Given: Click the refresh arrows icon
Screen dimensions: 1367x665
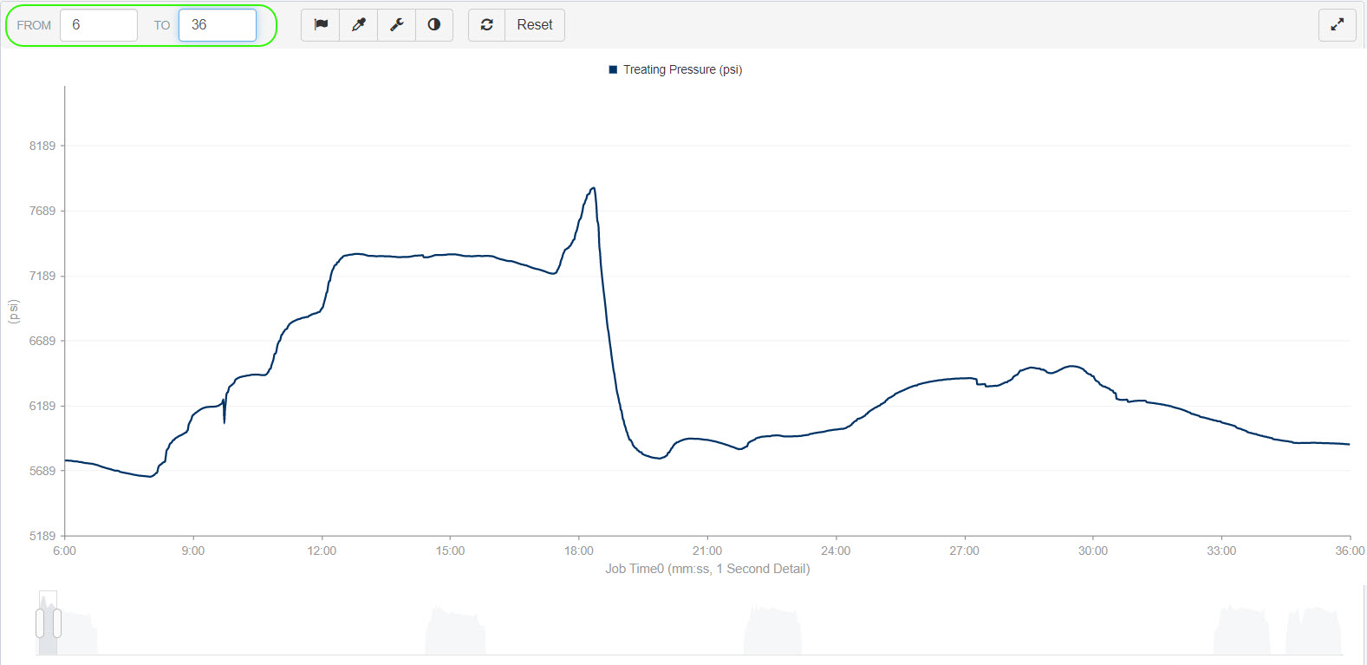Looking at the screenshot, I should (x=487, y=25).
